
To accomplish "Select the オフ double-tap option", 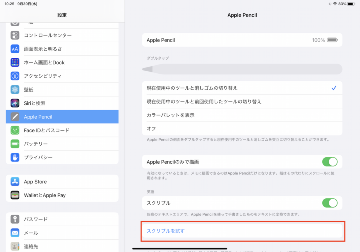I will coord(242,129).
